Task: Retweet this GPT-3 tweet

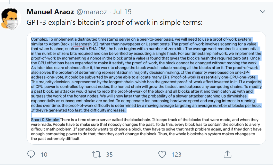Action: coord(97,155)
